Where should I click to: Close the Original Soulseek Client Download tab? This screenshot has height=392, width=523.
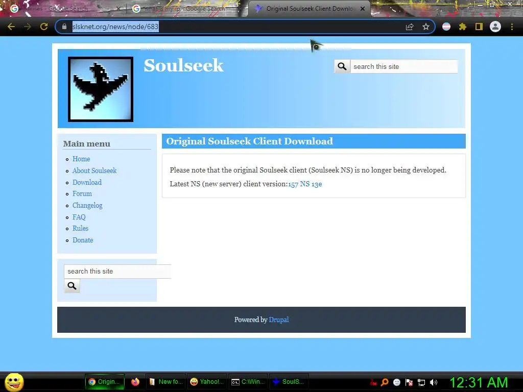[363, 9]
